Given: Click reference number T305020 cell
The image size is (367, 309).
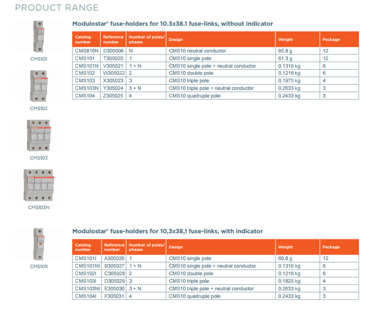Looking at the screenshot, I should point(113,58).
